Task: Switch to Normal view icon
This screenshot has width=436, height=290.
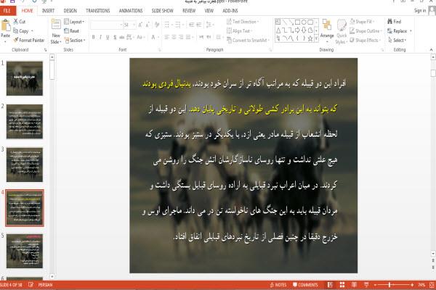Action: tap(330, 285)
